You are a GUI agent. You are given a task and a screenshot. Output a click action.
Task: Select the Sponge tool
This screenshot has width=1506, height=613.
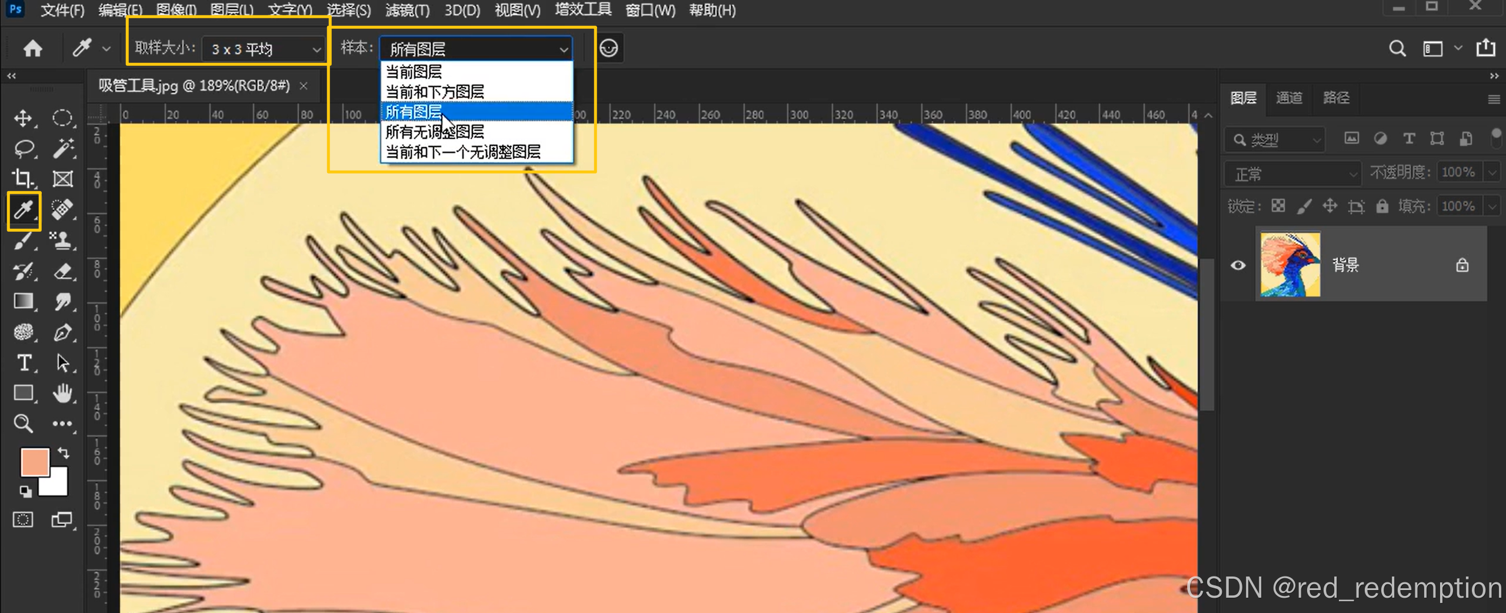coord(23,332)
